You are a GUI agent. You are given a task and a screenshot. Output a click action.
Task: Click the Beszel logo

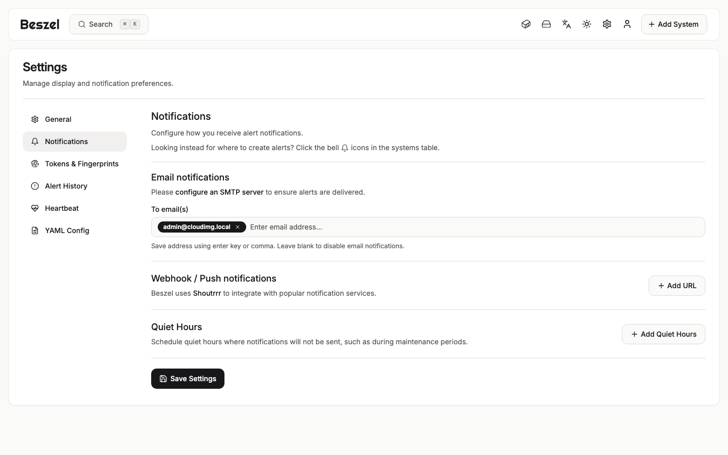click(x=40, y=24)
